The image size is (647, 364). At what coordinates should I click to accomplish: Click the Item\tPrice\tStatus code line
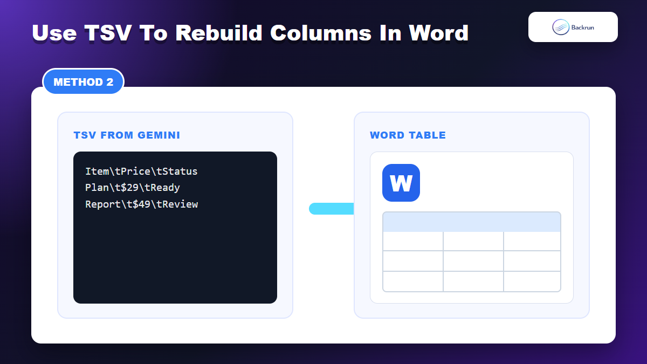click(142, 171)
